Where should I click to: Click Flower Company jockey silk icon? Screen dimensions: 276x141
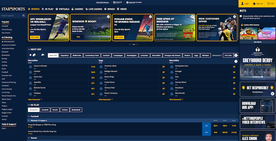coord(101,94)
